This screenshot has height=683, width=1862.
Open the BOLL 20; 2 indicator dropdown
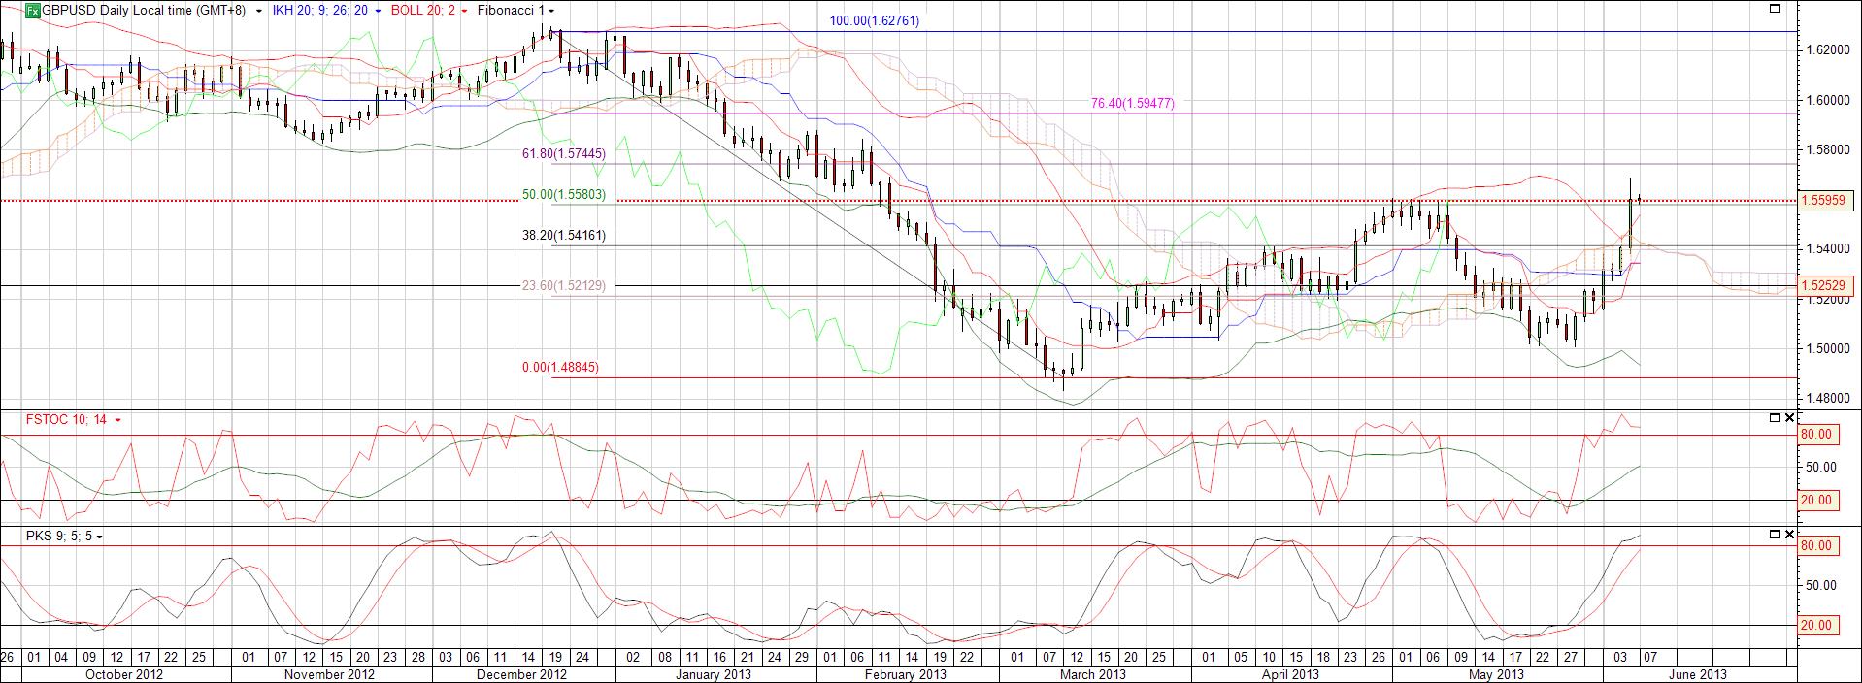pyautogui.click(x=465, y=11)
